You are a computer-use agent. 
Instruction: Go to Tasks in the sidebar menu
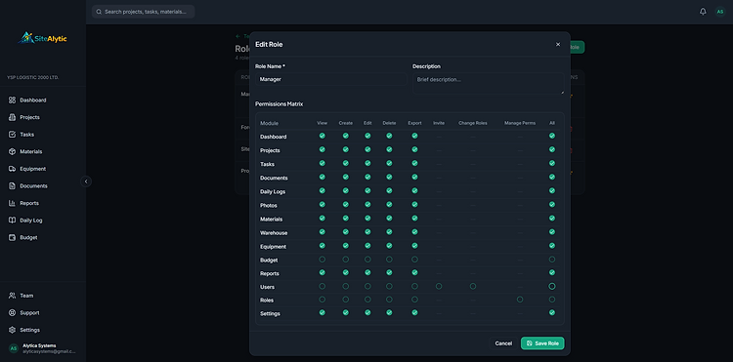tap(26, 135)
